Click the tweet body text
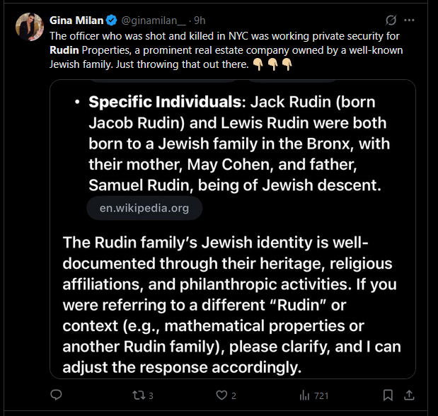Screen dimensions: 438x416 tap(226, 50)
